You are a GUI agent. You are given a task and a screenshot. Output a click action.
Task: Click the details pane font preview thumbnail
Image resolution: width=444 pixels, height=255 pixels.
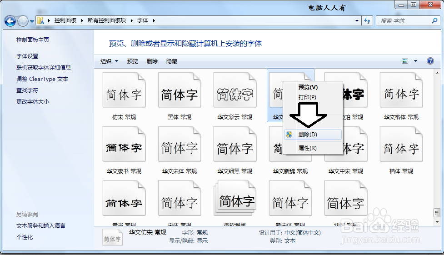point(112,237)
